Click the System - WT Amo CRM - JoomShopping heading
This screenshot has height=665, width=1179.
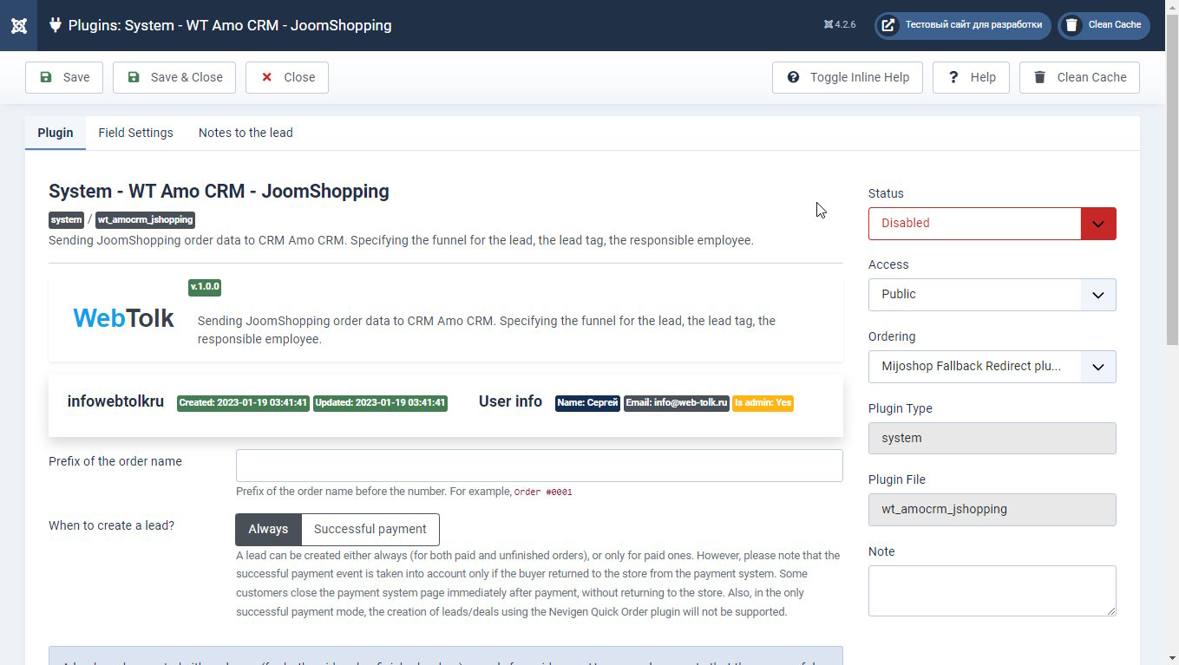point(219,191)
